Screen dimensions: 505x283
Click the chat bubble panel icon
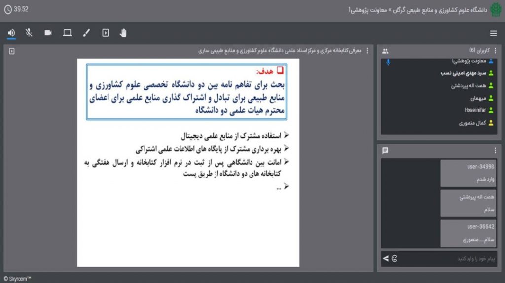385,151
